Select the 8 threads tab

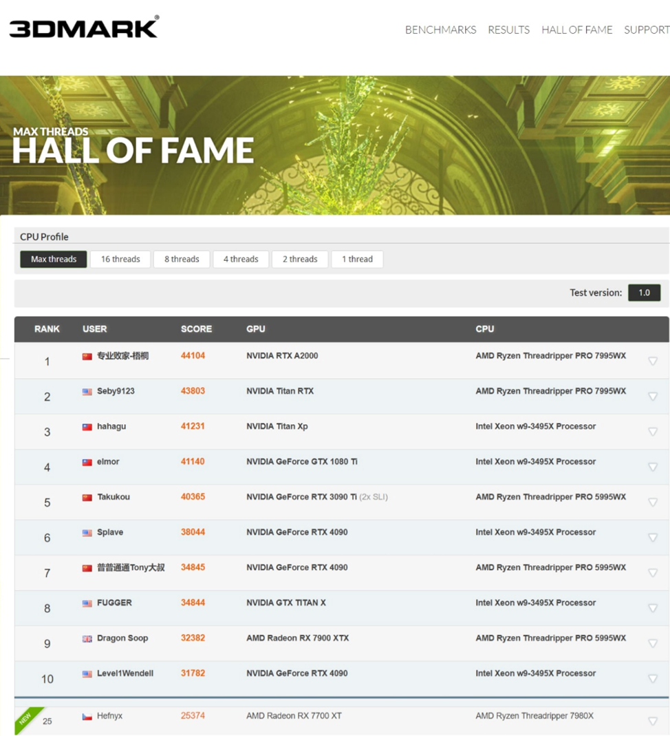(x=182, y=260)
